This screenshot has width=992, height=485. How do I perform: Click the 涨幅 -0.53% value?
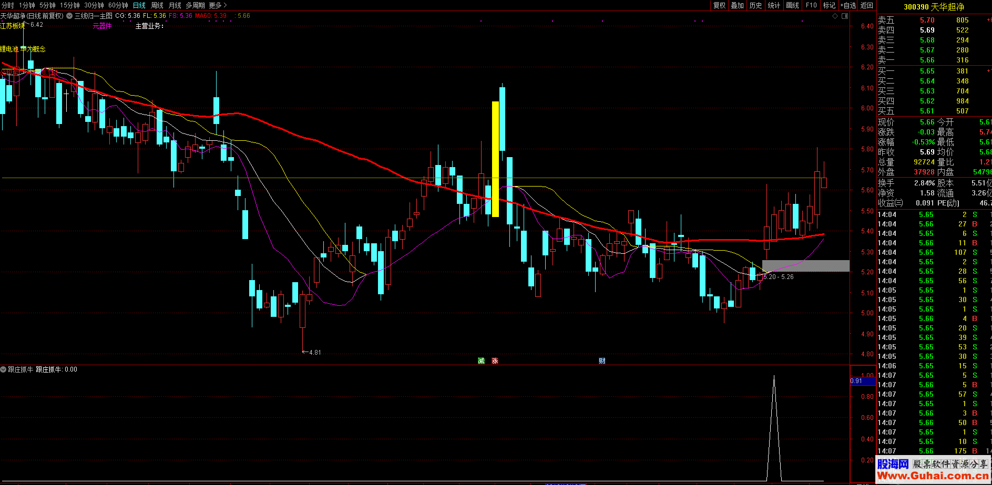tap(923, 142)
